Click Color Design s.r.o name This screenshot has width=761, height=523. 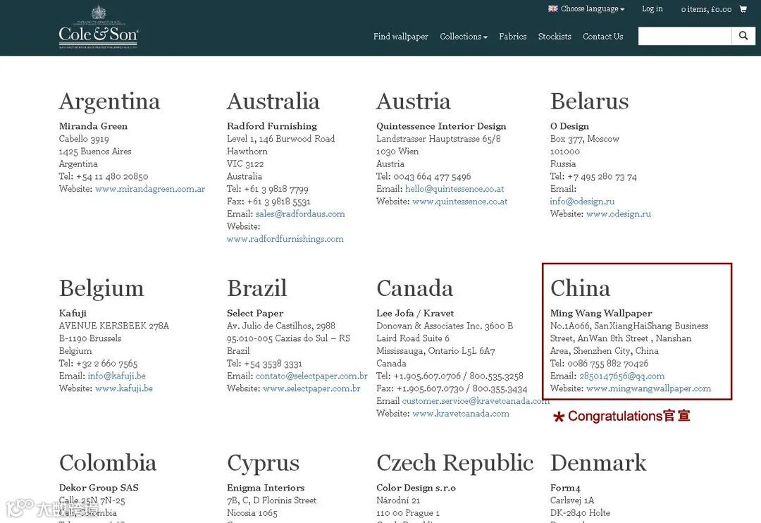pyautogui.click(x=416, y=488)
